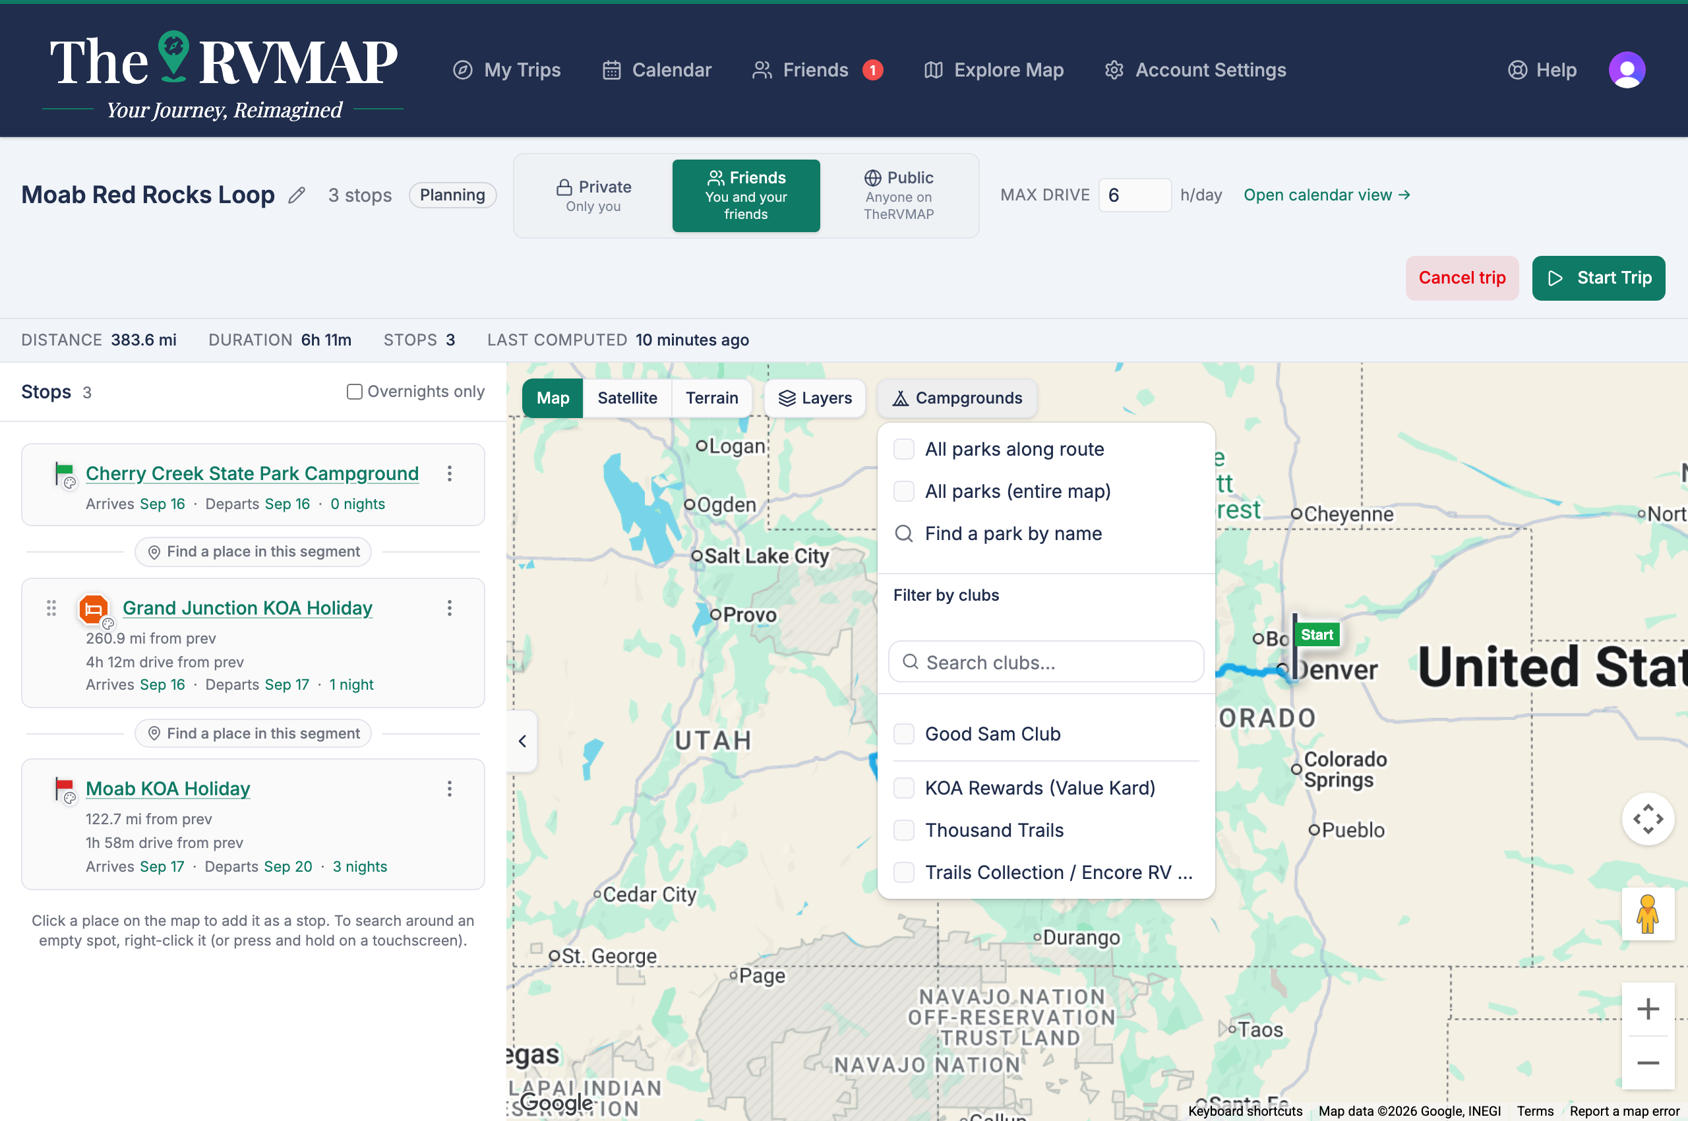Click small palette icon below Moab KOA flag

coord(70,799)
